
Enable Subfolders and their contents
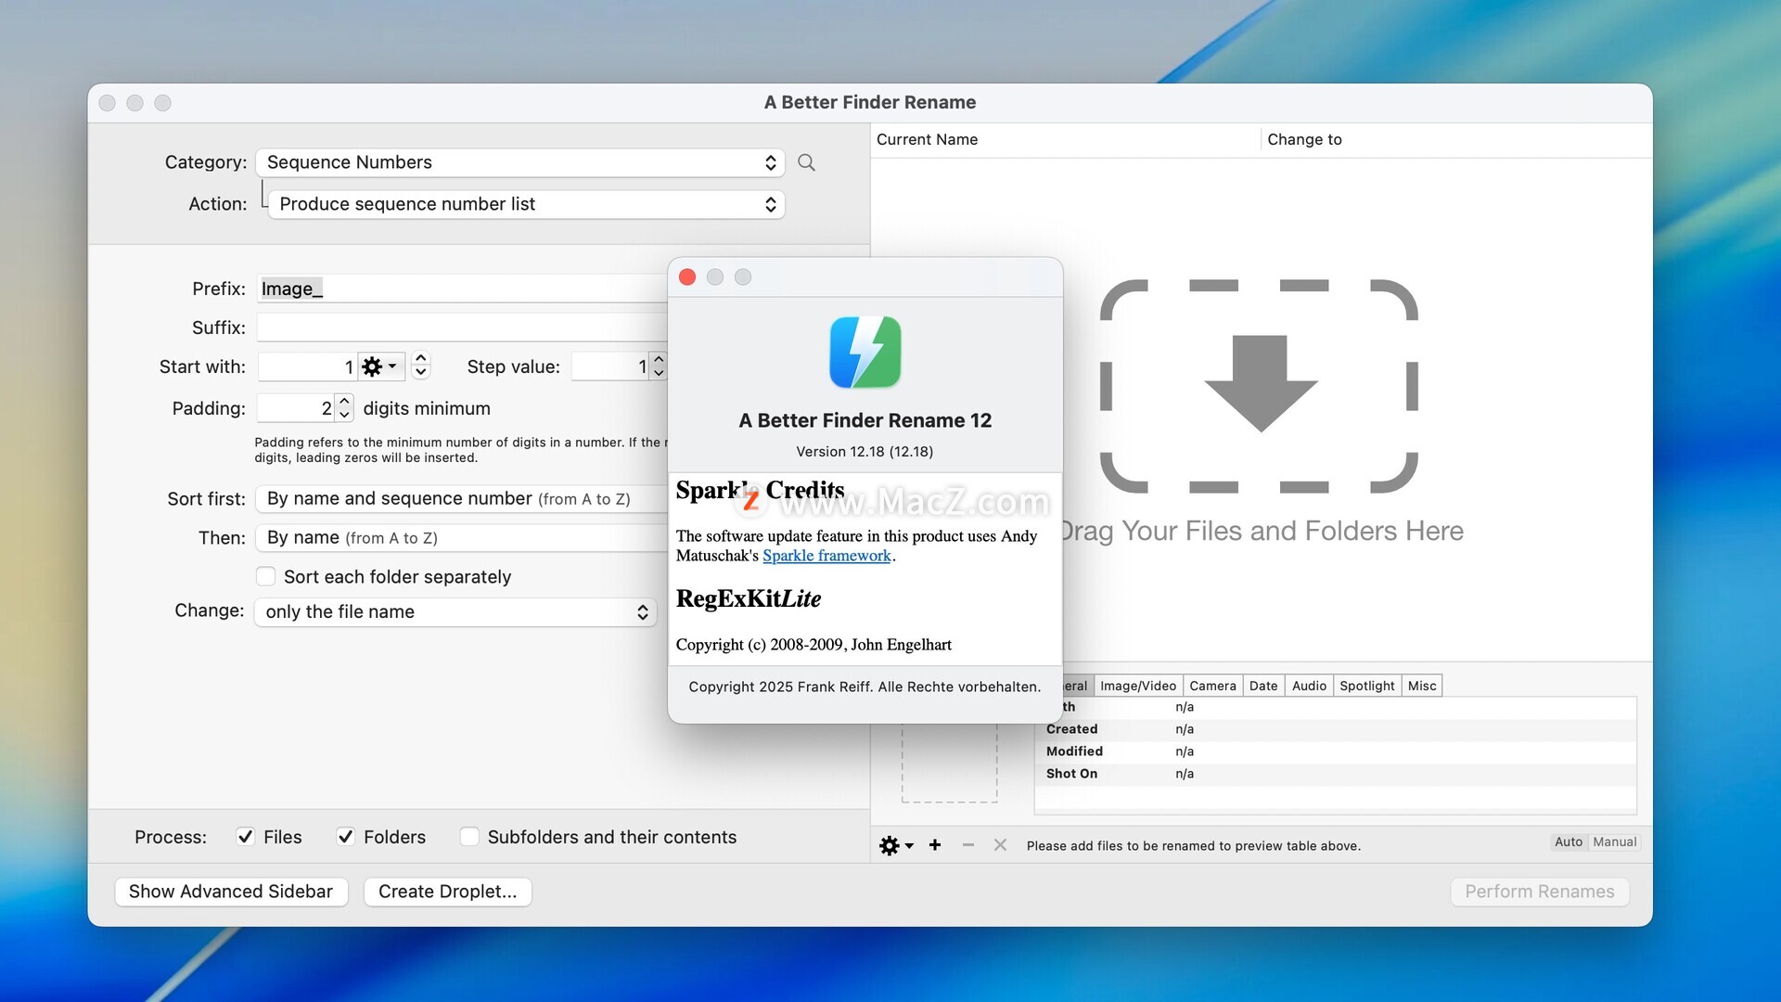point(470,837)
